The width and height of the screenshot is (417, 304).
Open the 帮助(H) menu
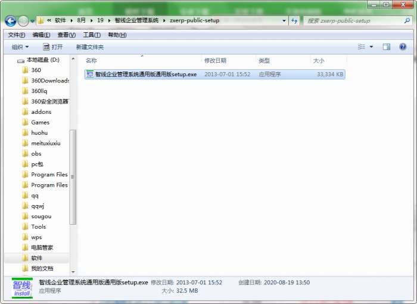coord(117,35)
